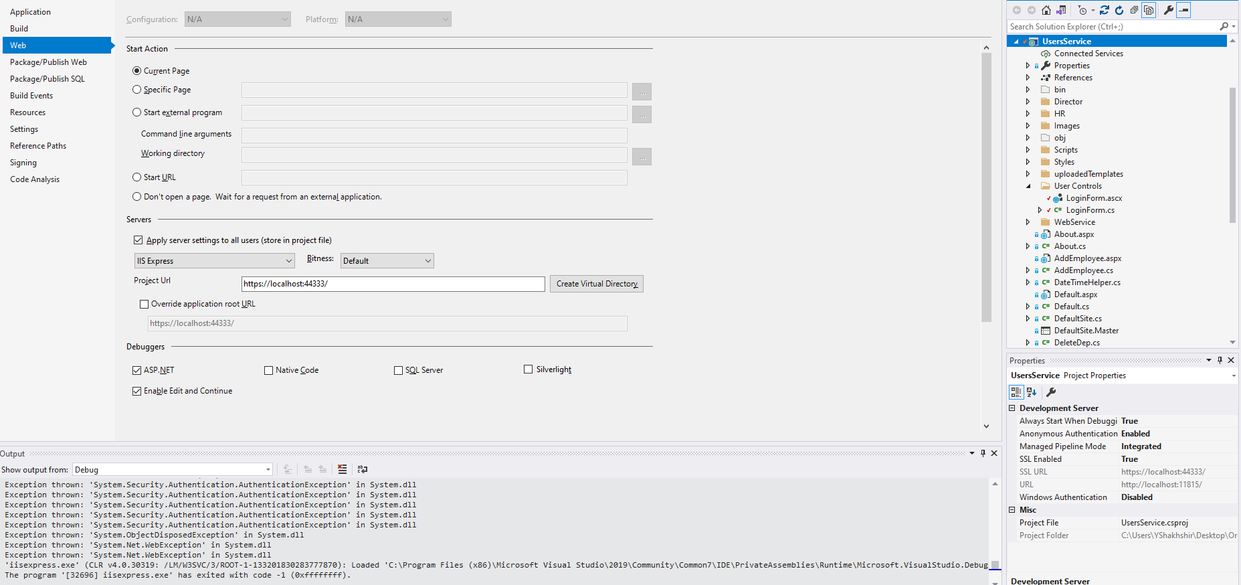Click the search magnifier in Solution Explorer
1241x585 pixels.
coord(1224,27)
